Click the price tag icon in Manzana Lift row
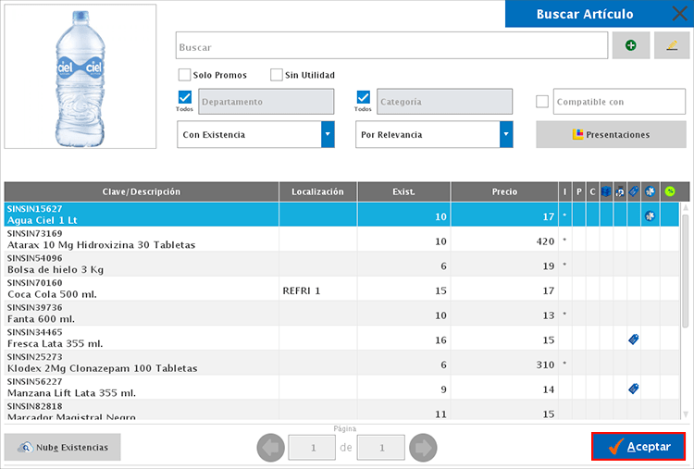 pyautogui.click(x=633, y=389)
